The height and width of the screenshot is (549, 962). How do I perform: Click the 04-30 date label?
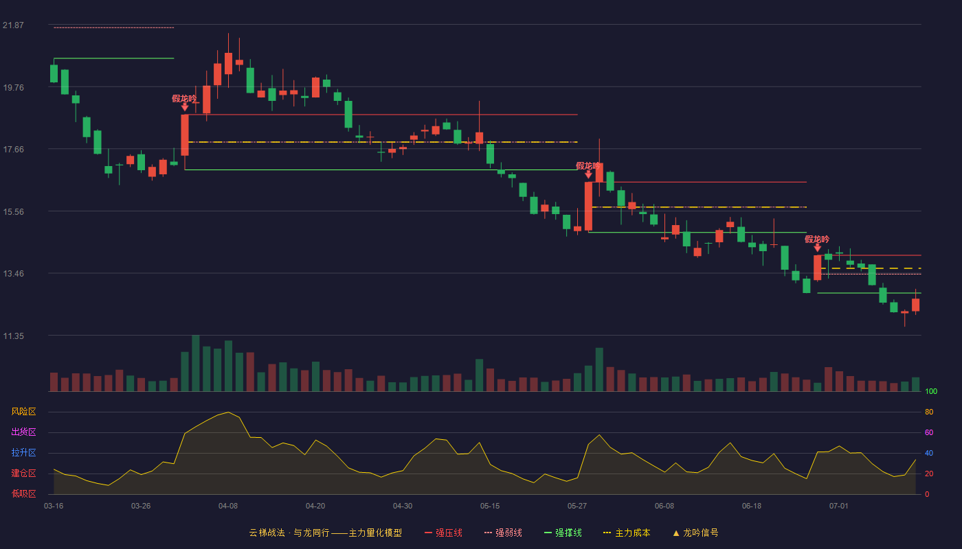pyautogui.click(x=403, y=506)
